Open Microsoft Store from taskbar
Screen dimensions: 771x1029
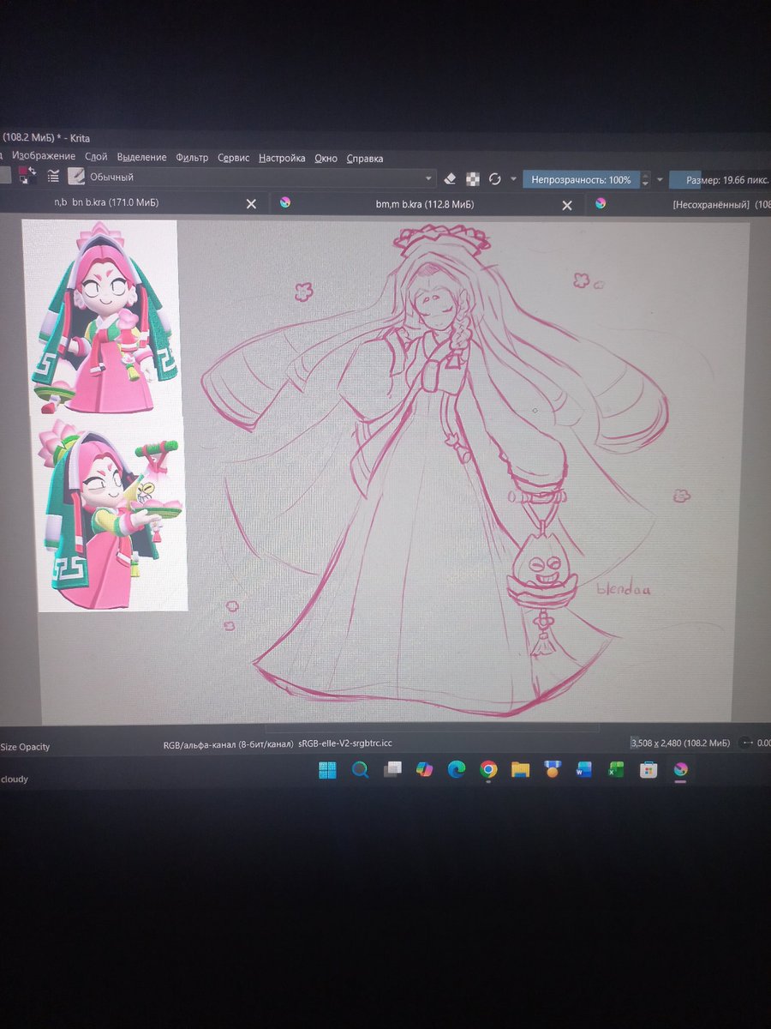[x=648, y=770]
